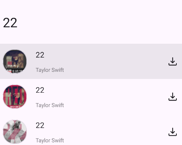Open the dark RED release album thumbnail
The width and height of the screenshot is (182, 145).
15,61
